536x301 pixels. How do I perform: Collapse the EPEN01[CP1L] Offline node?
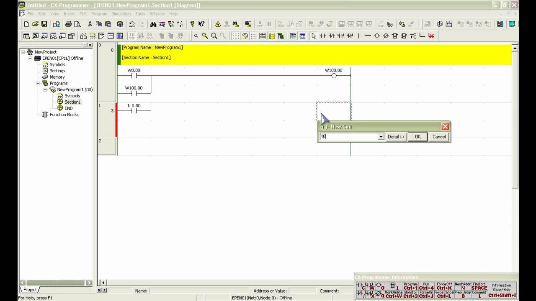(x=31, y=58)
